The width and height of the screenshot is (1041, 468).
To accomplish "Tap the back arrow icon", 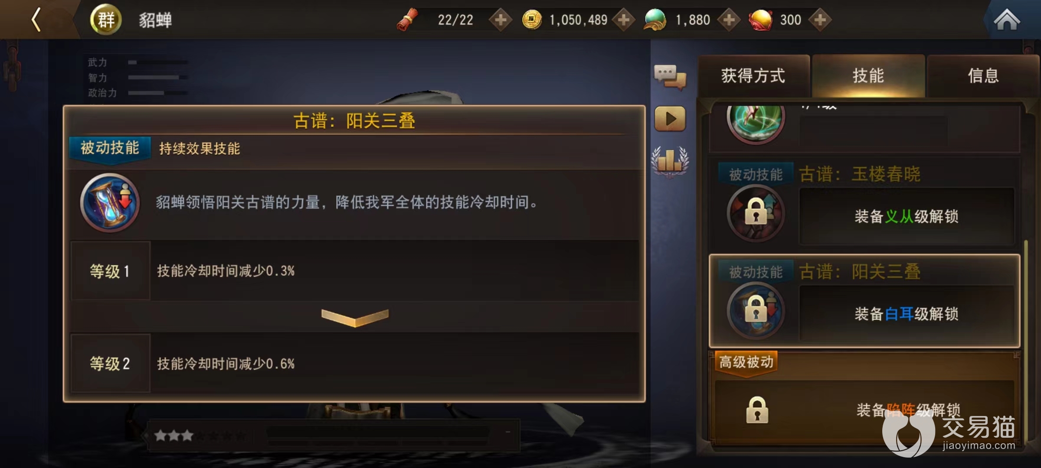I will (36, 20).
